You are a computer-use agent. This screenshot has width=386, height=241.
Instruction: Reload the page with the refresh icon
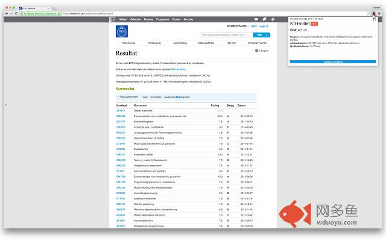pyautogui.click(x=16, y=13)
